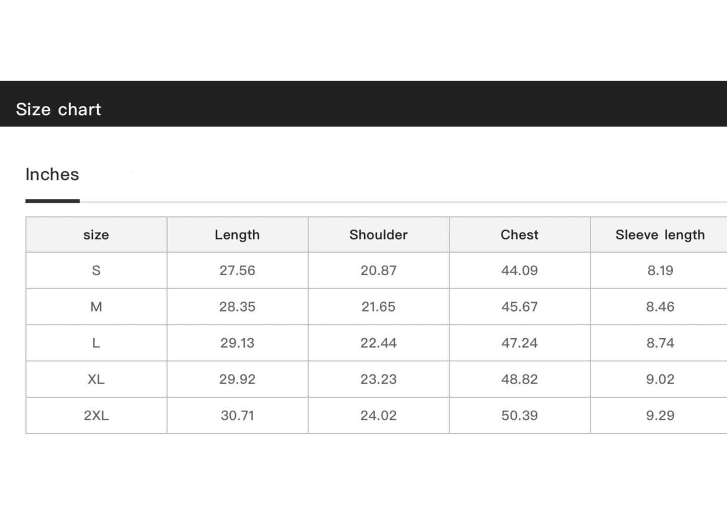
Task: Select the Inches tab
Action: coord(52,175)
